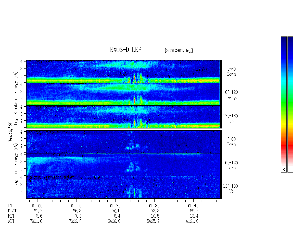Click the MLAT value 65.8
The image size is (294, 228).
(x=77, y=211)
